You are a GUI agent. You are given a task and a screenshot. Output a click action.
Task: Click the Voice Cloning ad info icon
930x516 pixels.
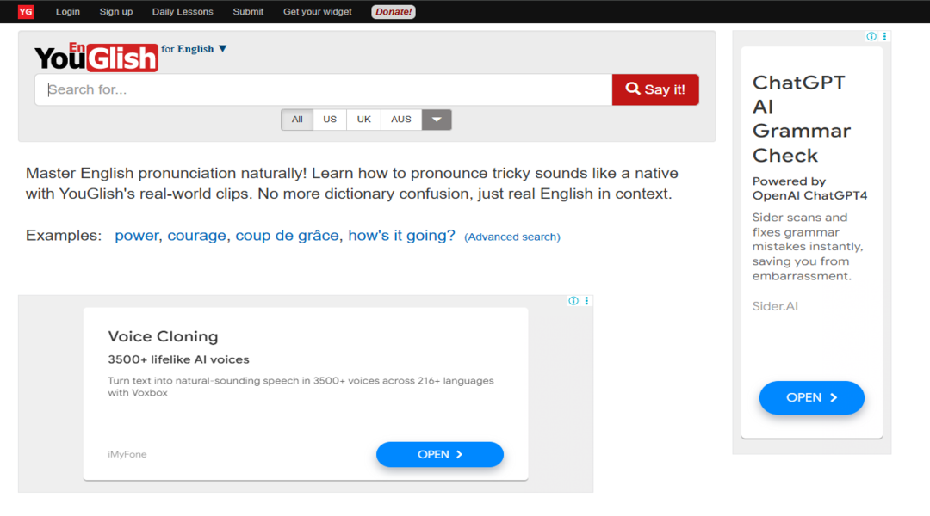pyautogui.click(x=573, y=301)
